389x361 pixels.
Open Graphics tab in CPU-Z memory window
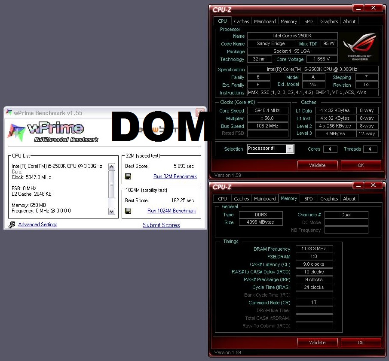[329, 199]
